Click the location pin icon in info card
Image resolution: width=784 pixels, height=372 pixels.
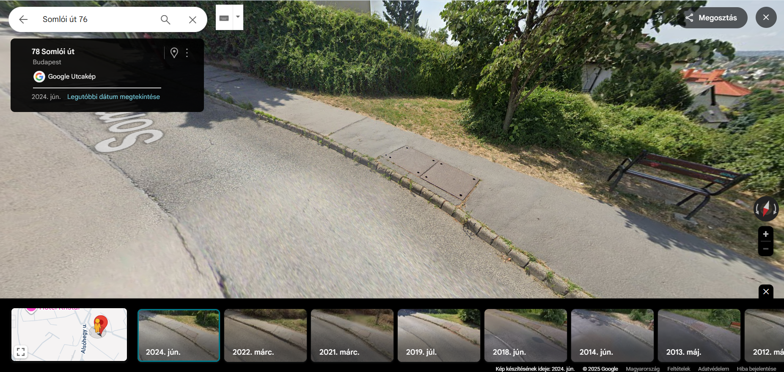(x=174, y=53)
